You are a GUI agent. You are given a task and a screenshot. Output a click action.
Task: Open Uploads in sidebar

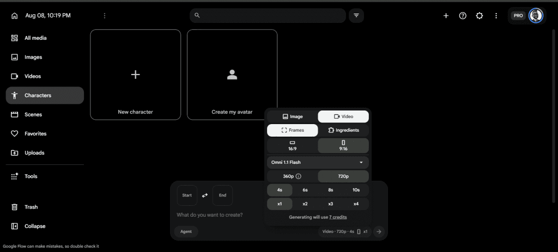coord(45,153)
